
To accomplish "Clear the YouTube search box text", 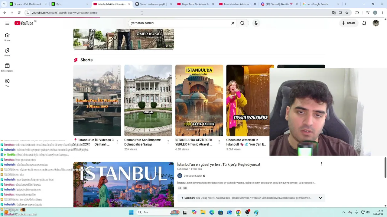I will (233, 23).
